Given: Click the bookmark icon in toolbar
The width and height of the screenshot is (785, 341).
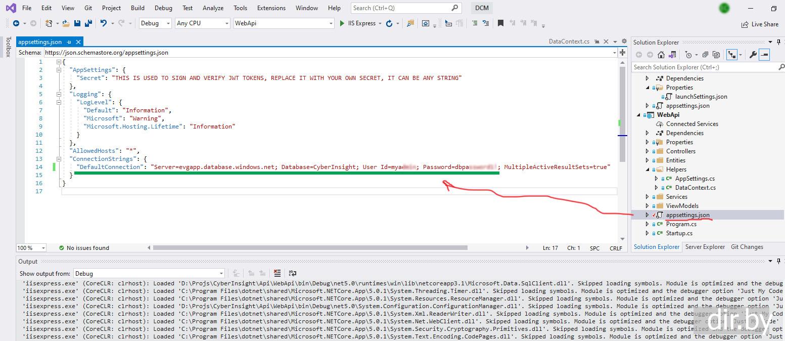Looking at the screenshot, I should [500, 23].
